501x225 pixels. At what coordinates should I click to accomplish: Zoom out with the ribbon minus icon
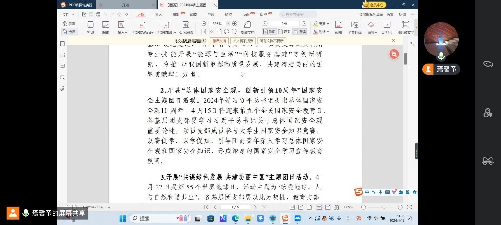tap(204, 23)
